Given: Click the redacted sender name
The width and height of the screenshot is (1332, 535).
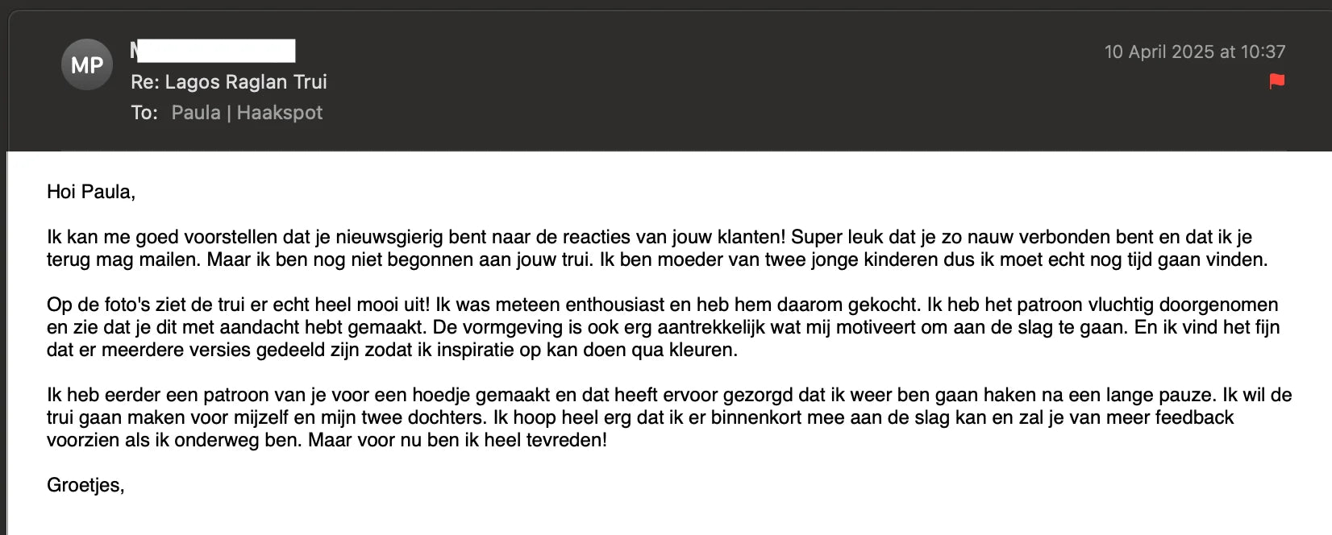Looking at the screenshot, I should click(213, 51).
